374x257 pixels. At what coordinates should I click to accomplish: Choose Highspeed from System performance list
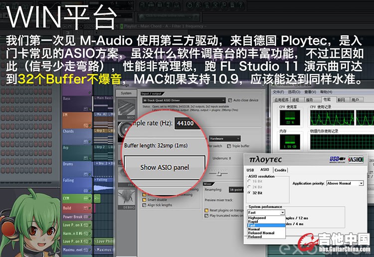tap(257, 218)
